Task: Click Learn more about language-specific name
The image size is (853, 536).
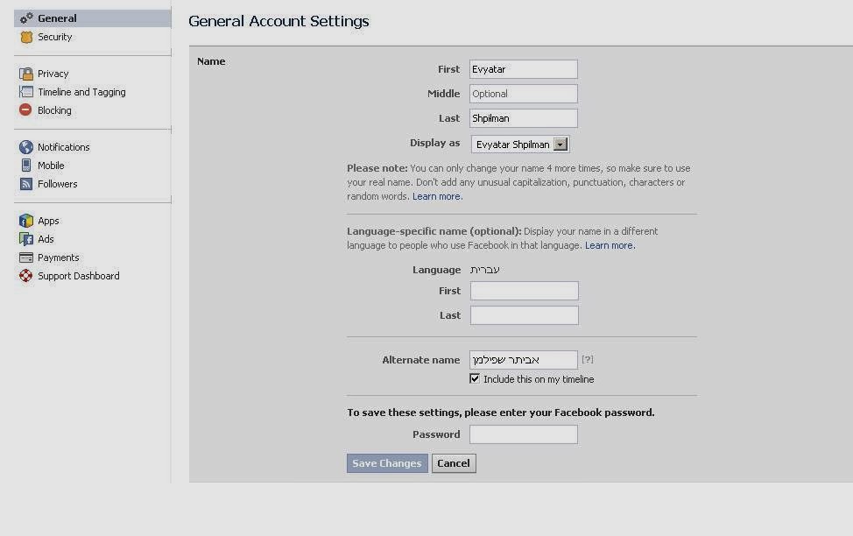Action: (609, 245)
